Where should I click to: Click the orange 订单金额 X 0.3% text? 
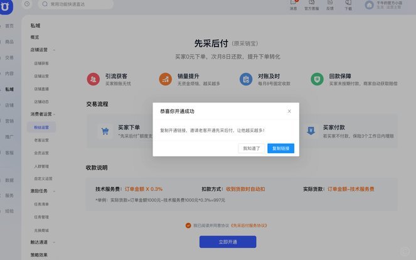click(x=144, y=189)
